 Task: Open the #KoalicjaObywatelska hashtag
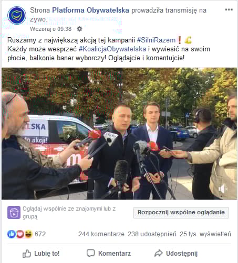(112, 49)
